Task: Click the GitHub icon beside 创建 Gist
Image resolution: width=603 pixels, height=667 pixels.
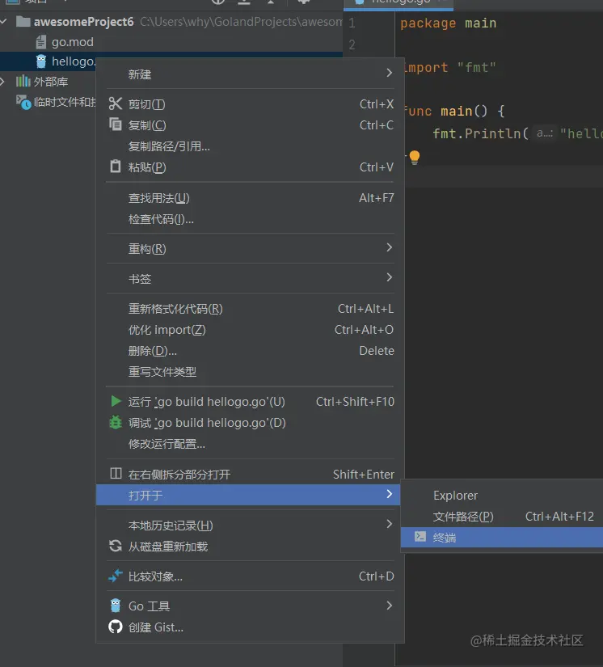Action: 116,627
